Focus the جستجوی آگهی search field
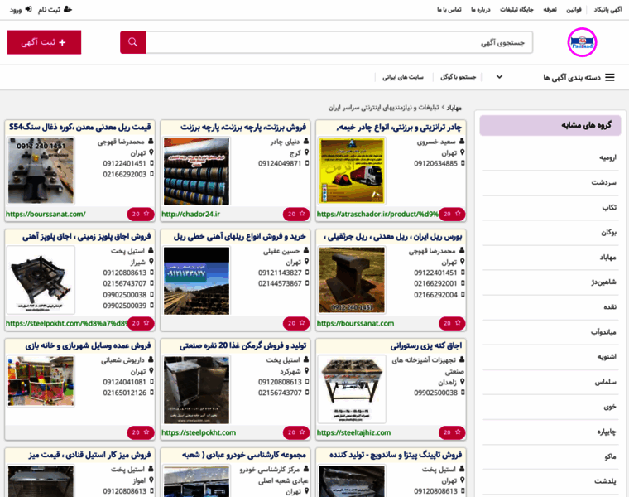This screenshot has width=629, height=497. click(339, 42)
